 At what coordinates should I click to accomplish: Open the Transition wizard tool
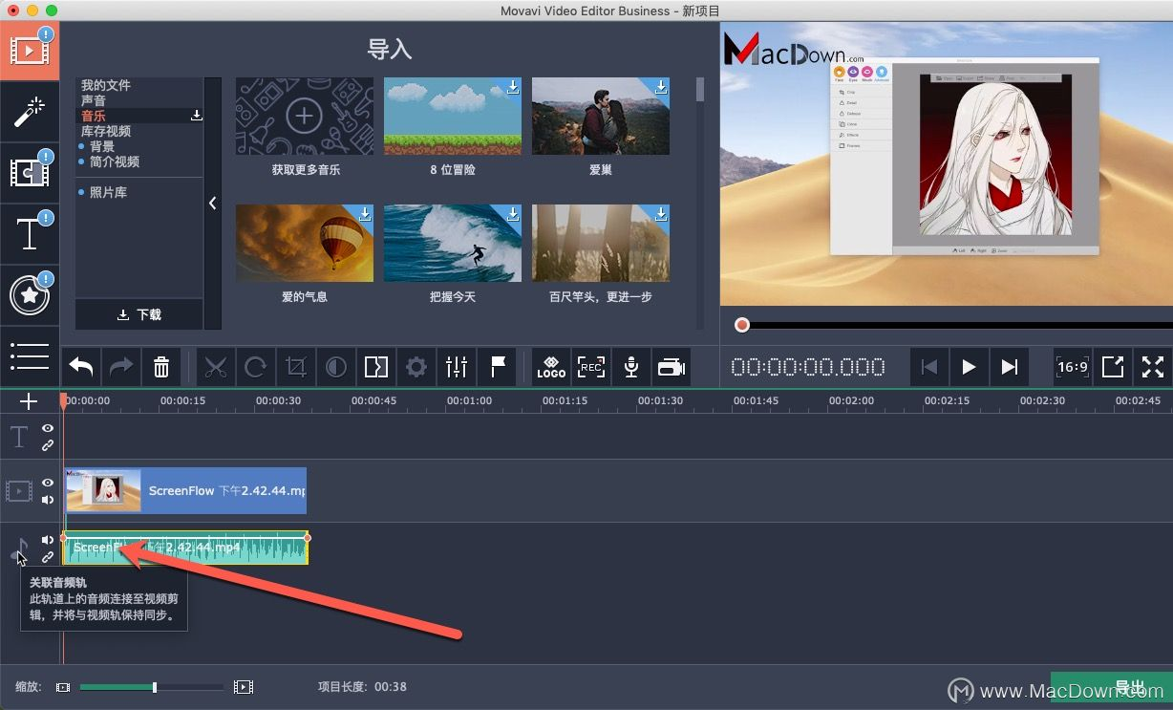[376, 366]
